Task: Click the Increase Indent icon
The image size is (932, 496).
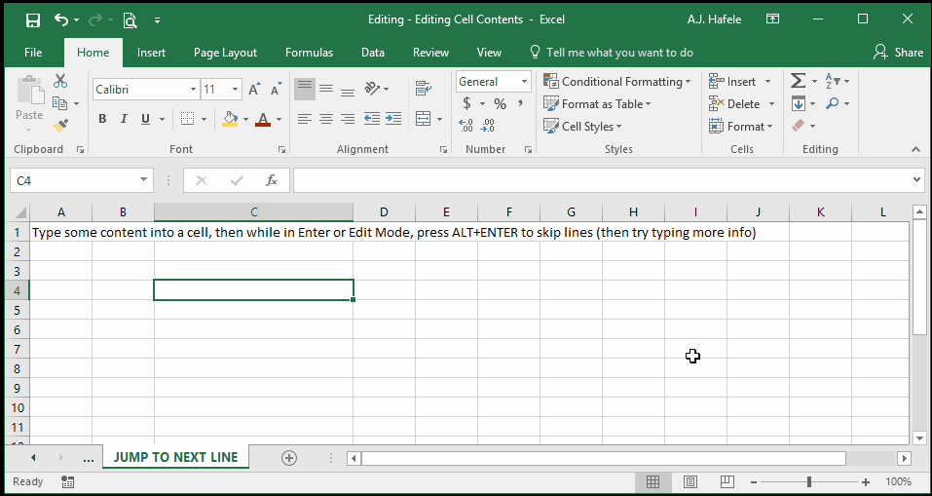Action: pyautogui.click(x=393, y=119)
